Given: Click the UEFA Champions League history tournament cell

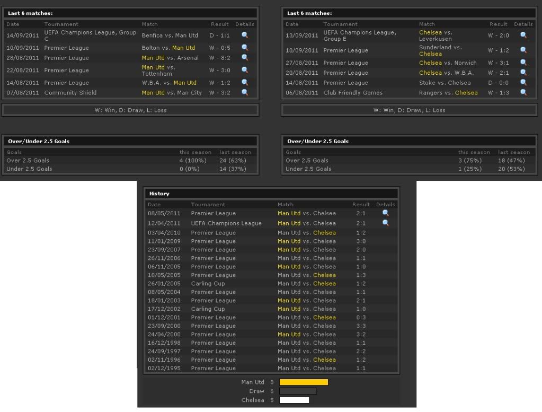Looking at the screenshot, I should point(226,223).
